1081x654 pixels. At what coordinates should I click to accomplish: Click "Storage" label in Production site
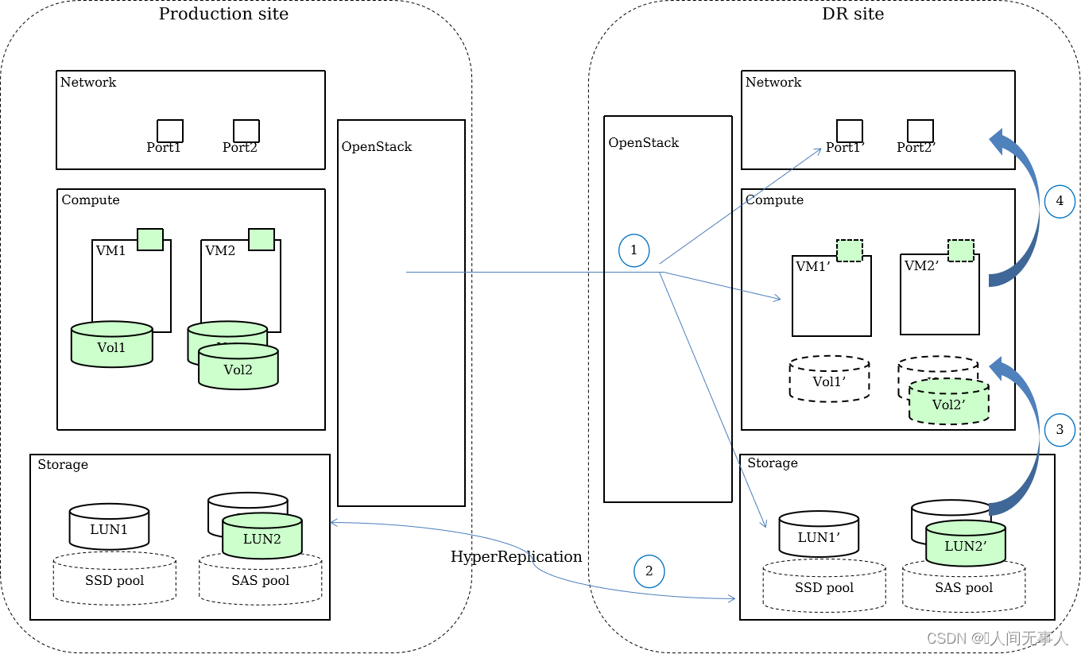coord(63,465)
